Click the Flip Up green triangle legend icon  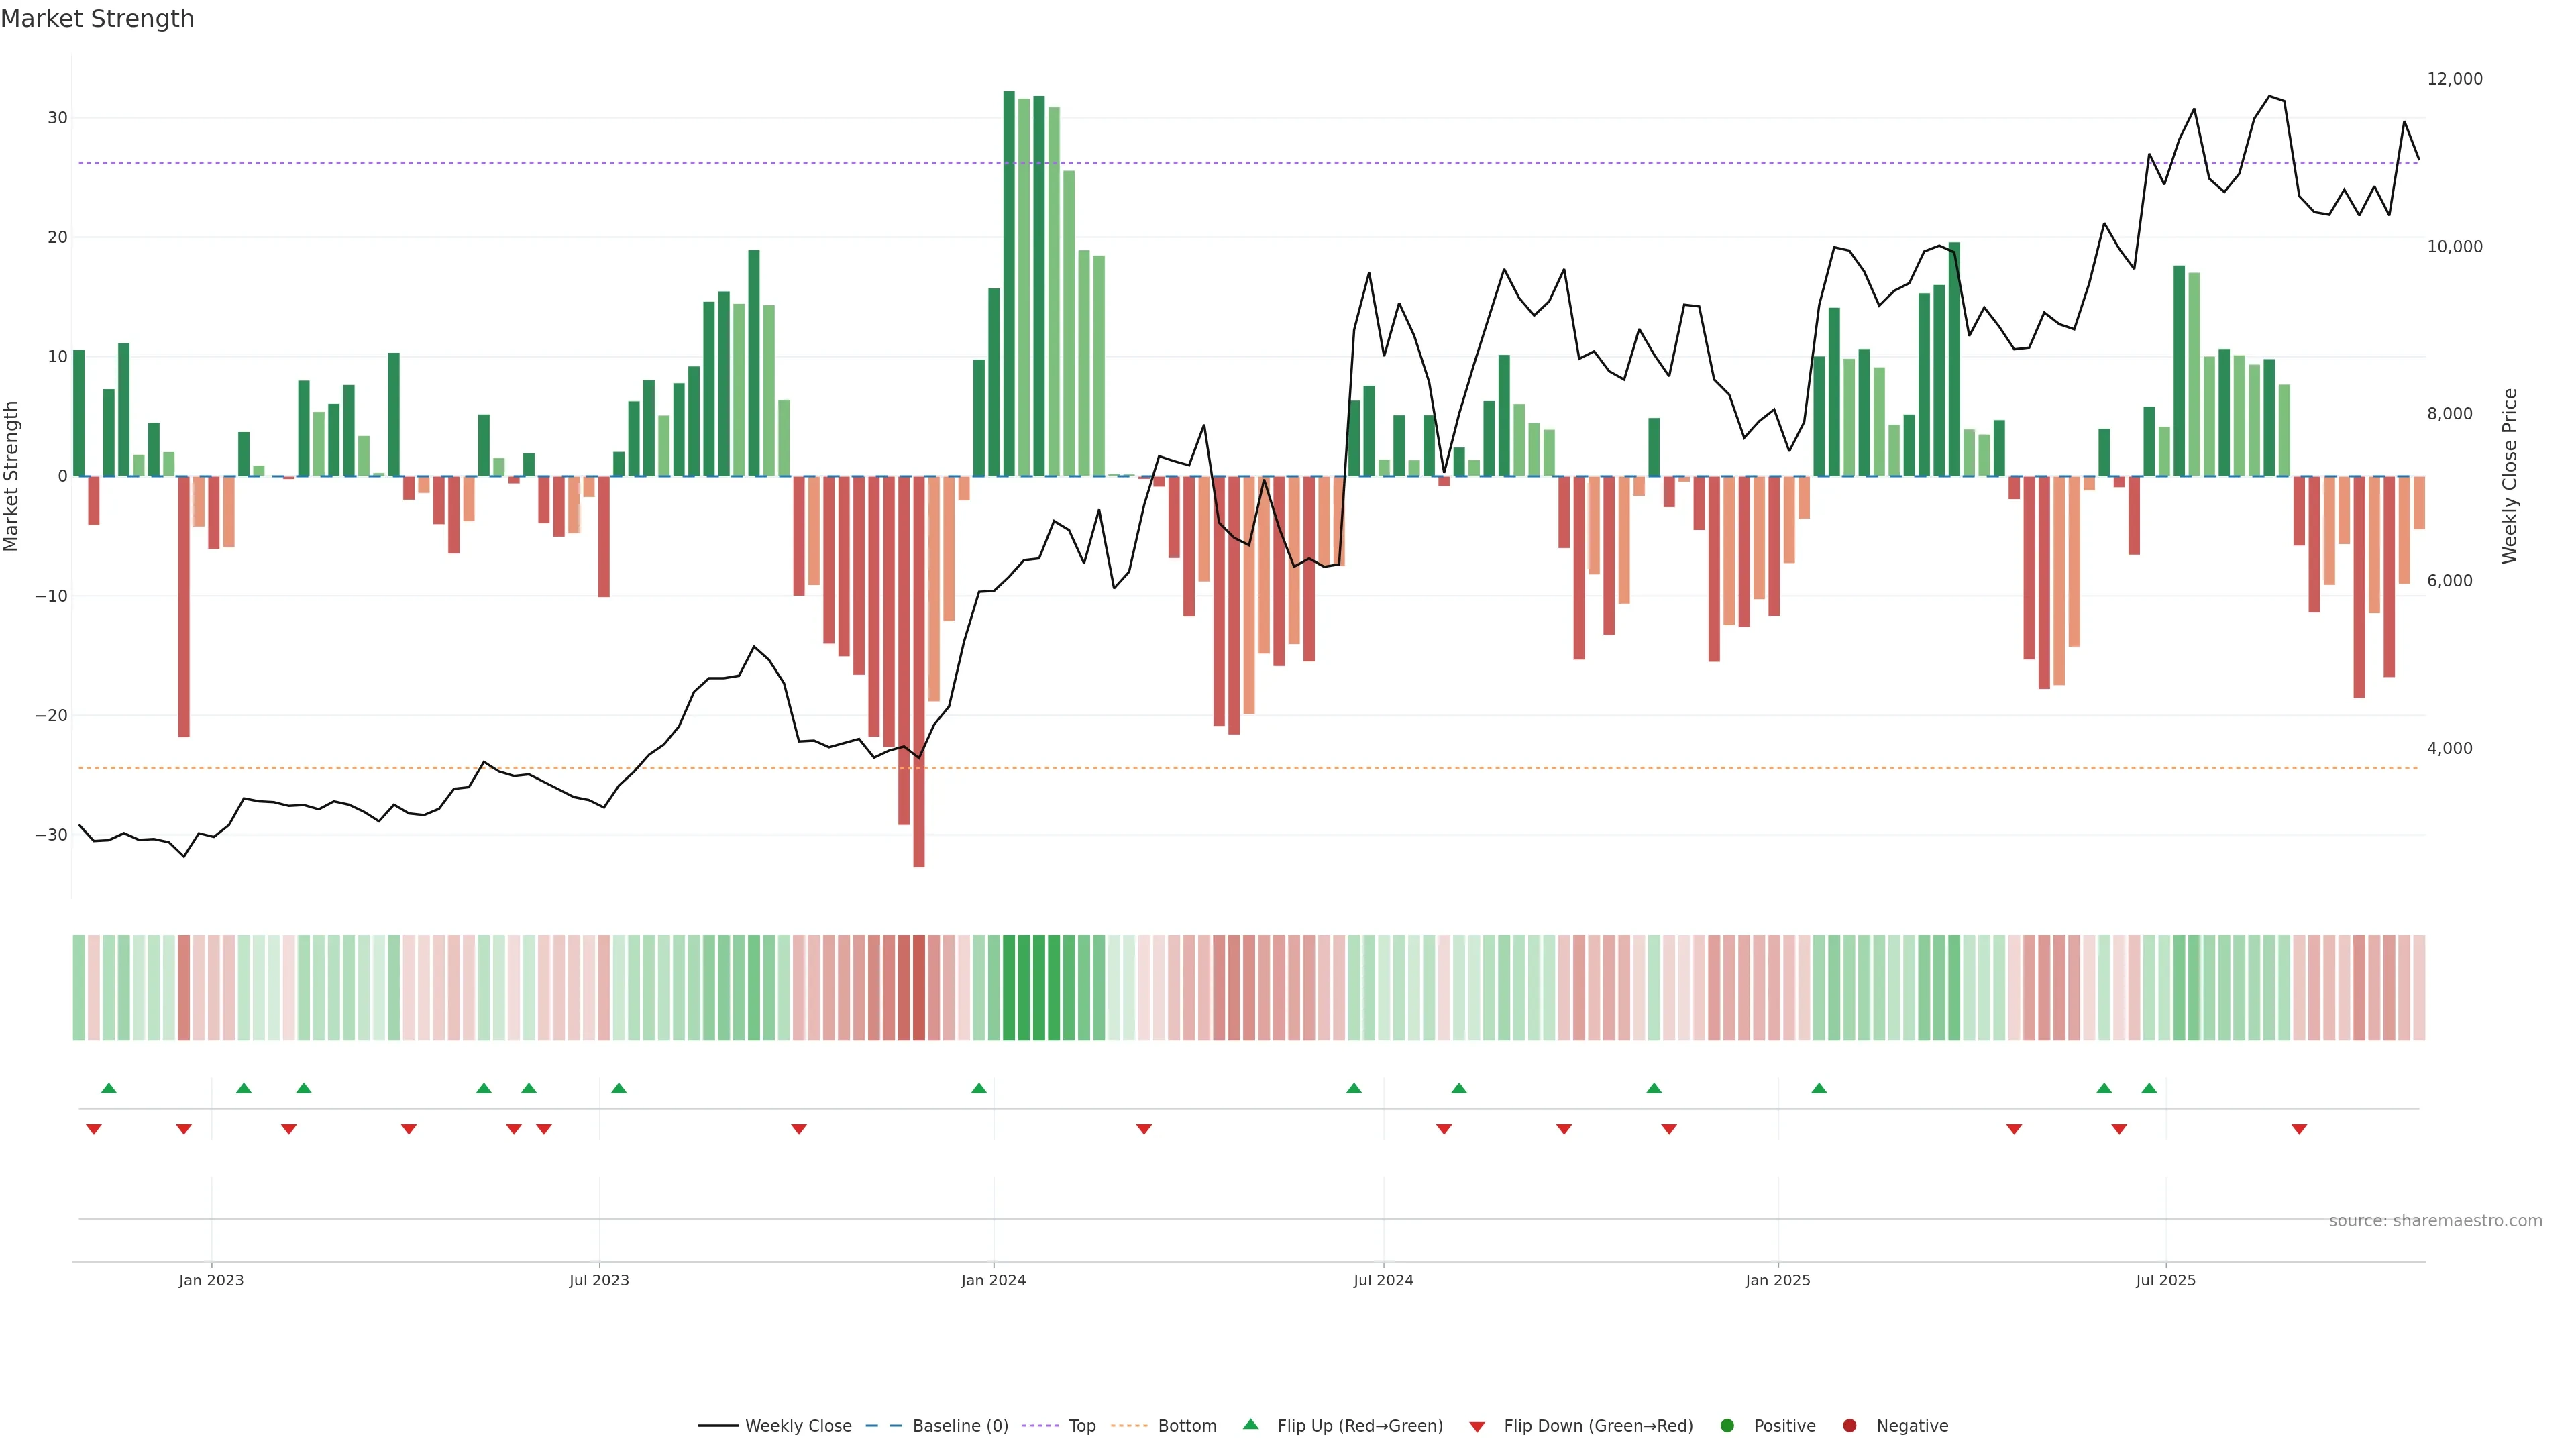[1250, 1425]
